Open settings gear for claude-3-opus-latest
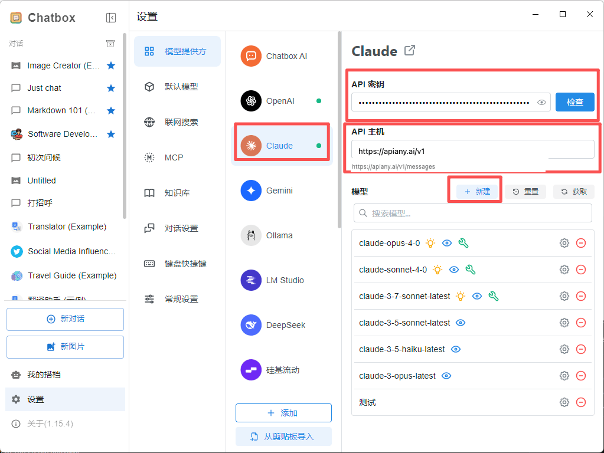 564,376
